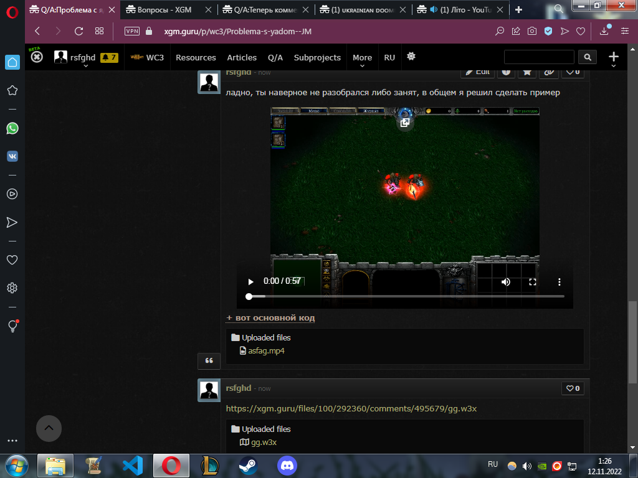The image size is (638, 478).
Task: Reload the current page
Action: tap(79, 31)
